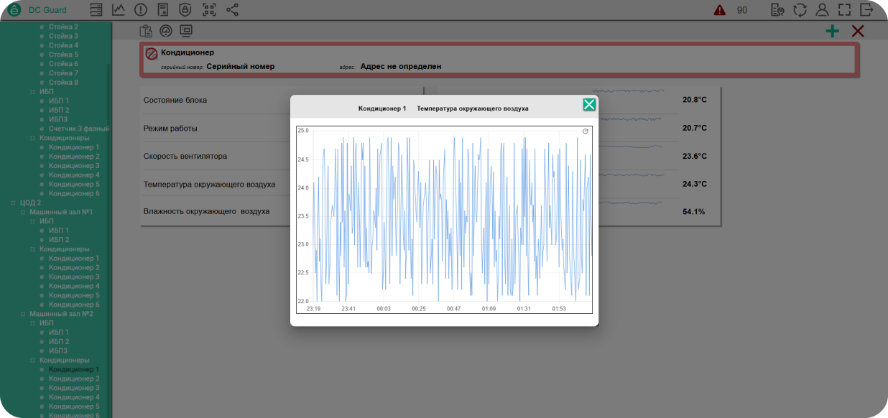This screenshot has width=888, height=418.
Task: Close the temperature chart popup
Action: (x=589, y=105)
